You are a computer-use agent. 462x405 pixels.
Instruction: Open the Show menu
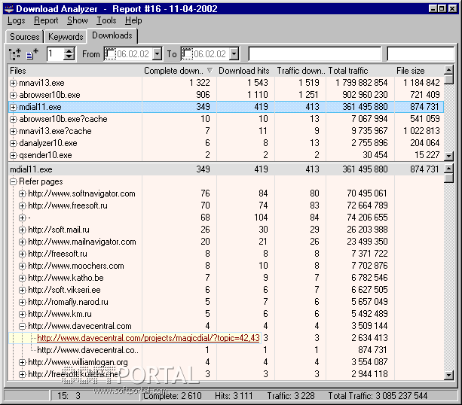coord(77,20)
